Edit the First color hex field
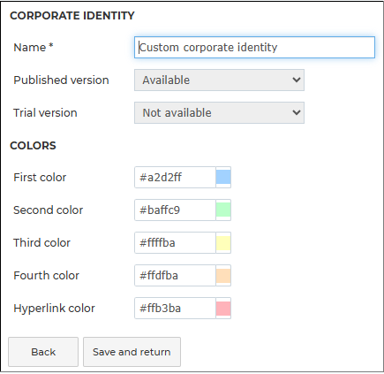384x374 pixels. point(175,177)
